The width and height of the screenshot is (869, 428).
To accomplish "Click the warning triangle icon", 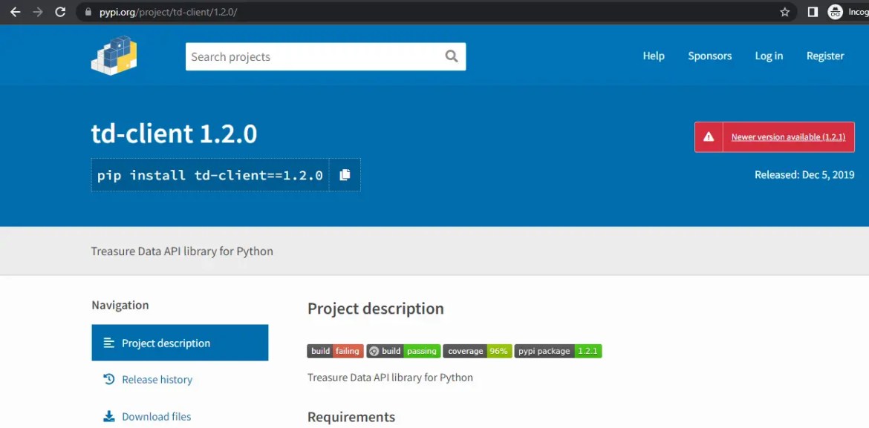I will coord(709,136).
